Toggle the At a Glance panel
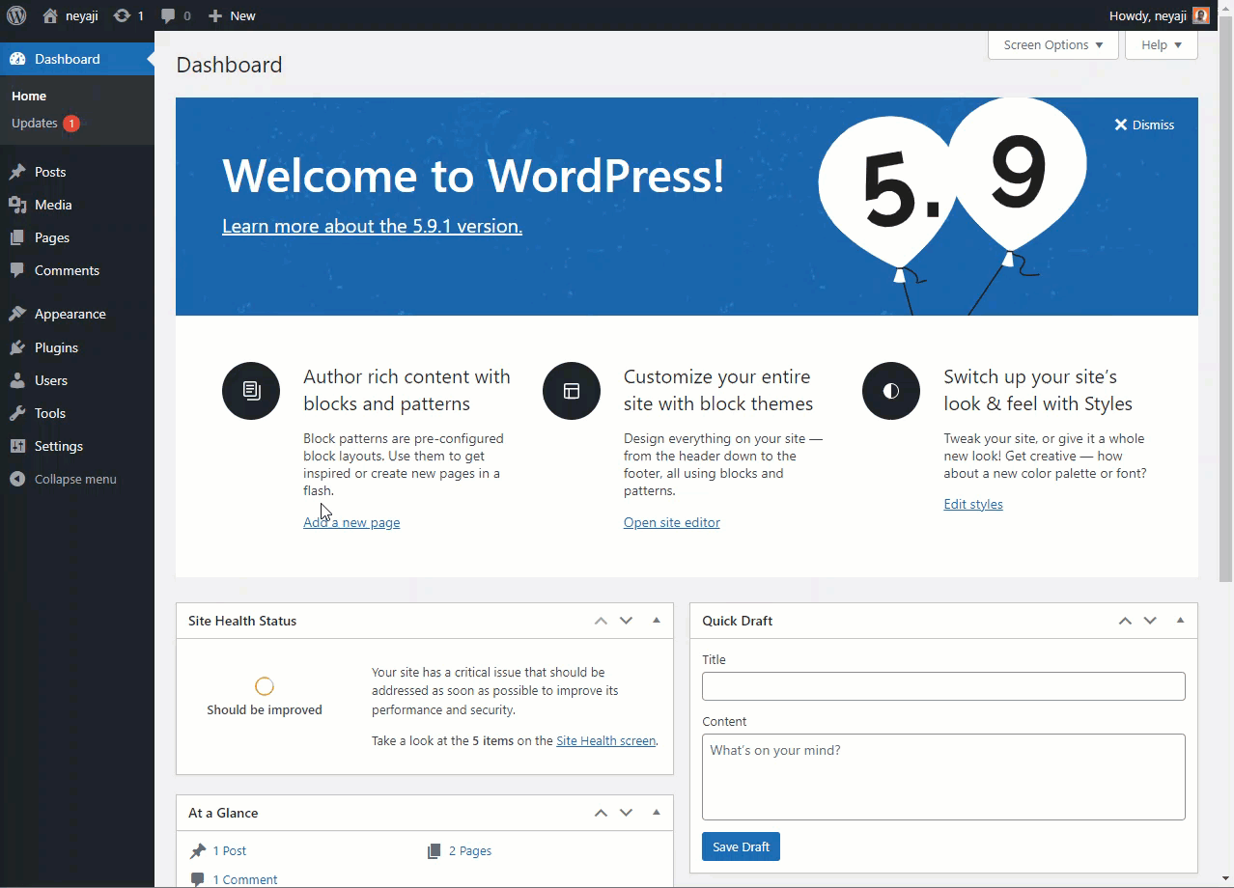This screenshot has width=1234, height=888. click(657, 813)
